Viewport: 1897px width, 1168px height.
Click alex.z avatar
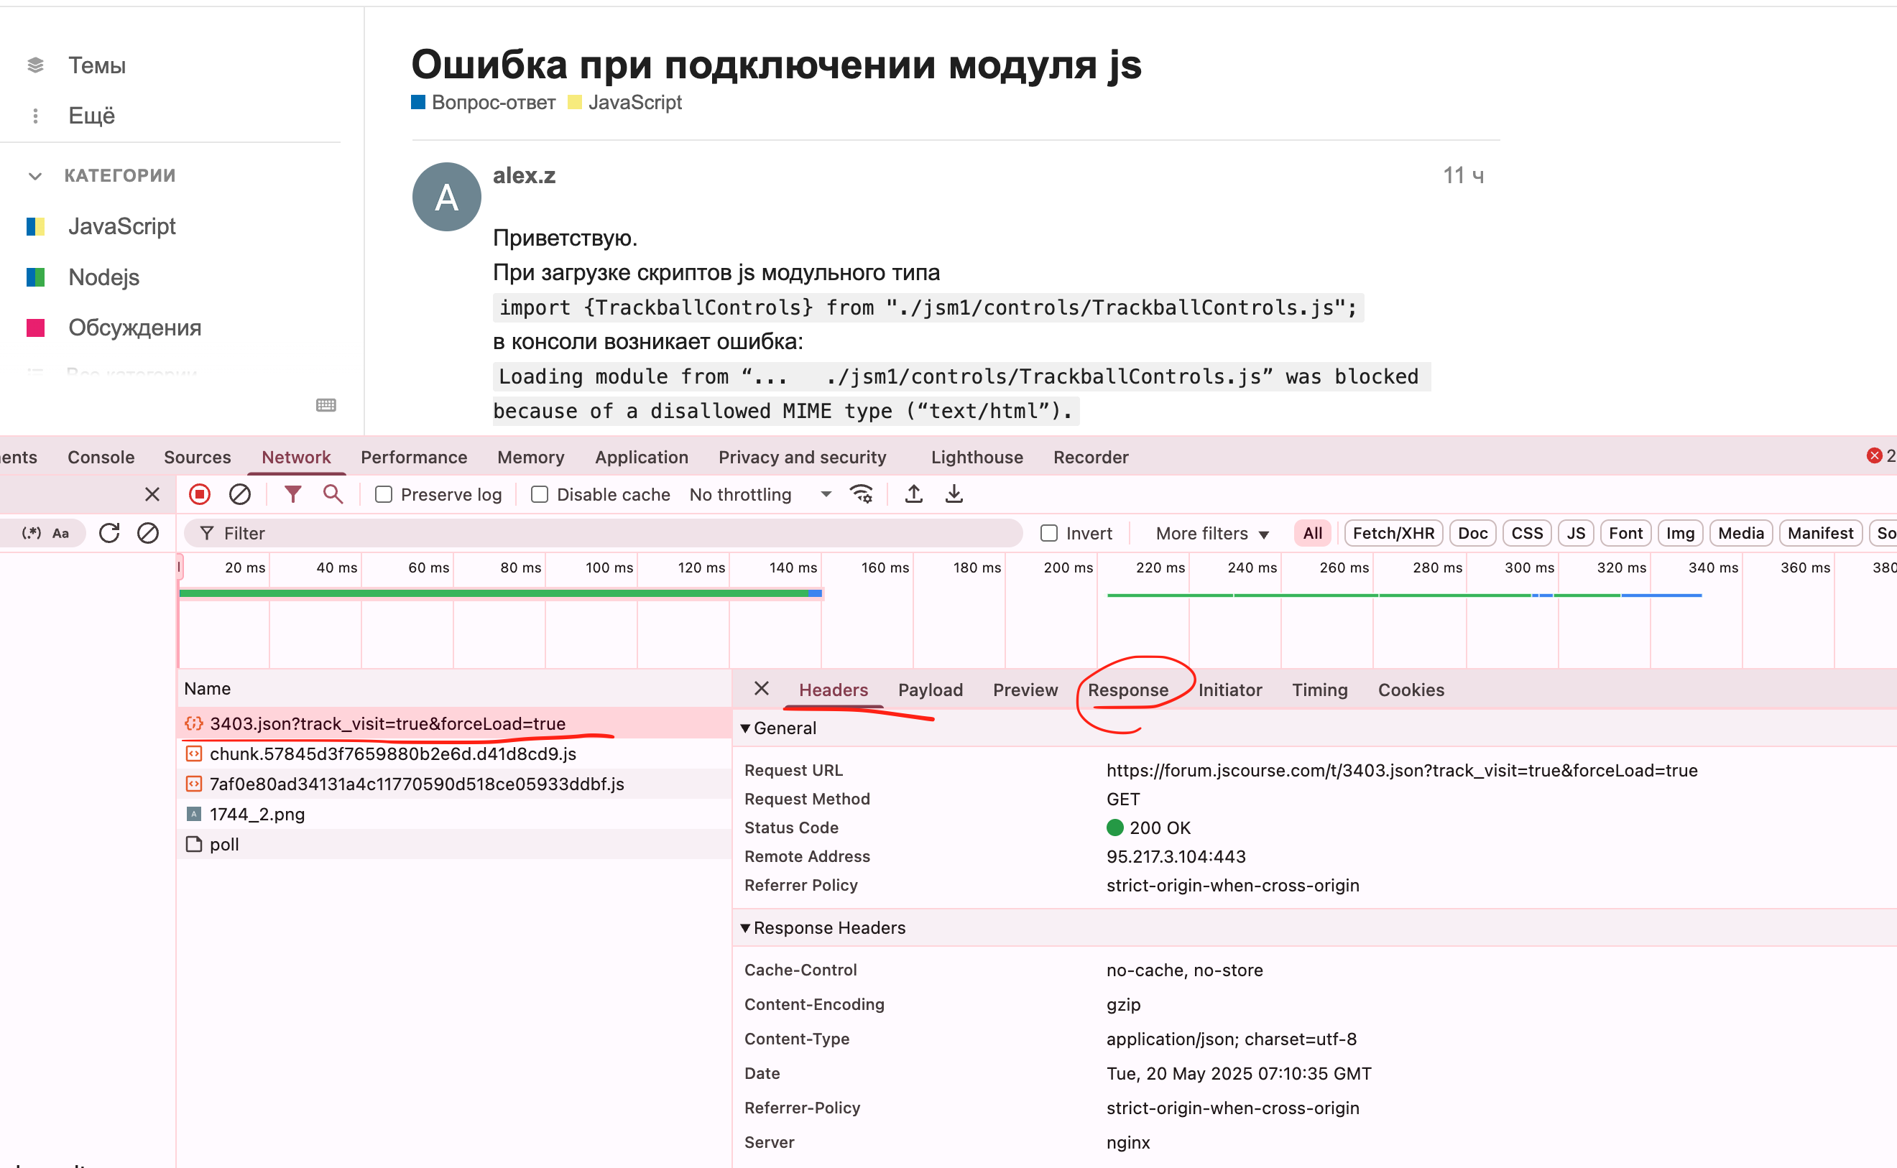pos(447,197)
